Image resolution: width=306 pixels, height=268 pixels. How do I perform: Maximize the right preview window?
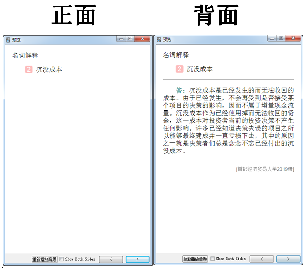pyautogui.click(x=281, y=38)
